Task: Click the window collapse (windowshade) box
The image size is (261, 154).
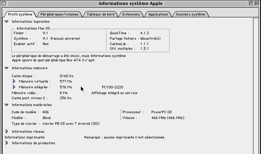Action: pos(257,3)
